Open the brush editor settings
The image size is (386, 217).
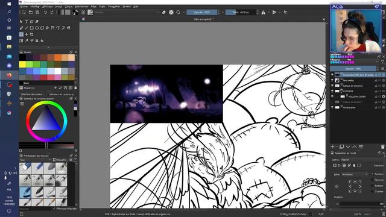83,12
